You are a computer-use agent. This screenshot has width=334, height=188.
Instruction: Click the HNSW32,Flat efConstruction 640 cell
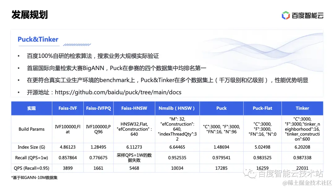tap(134, 129)
